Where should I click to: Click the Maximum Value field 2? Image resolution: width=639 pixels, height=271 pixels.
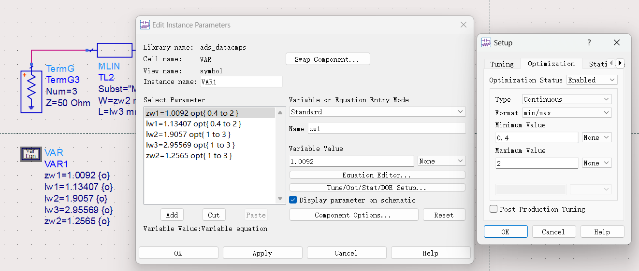[x=537, y=163]
